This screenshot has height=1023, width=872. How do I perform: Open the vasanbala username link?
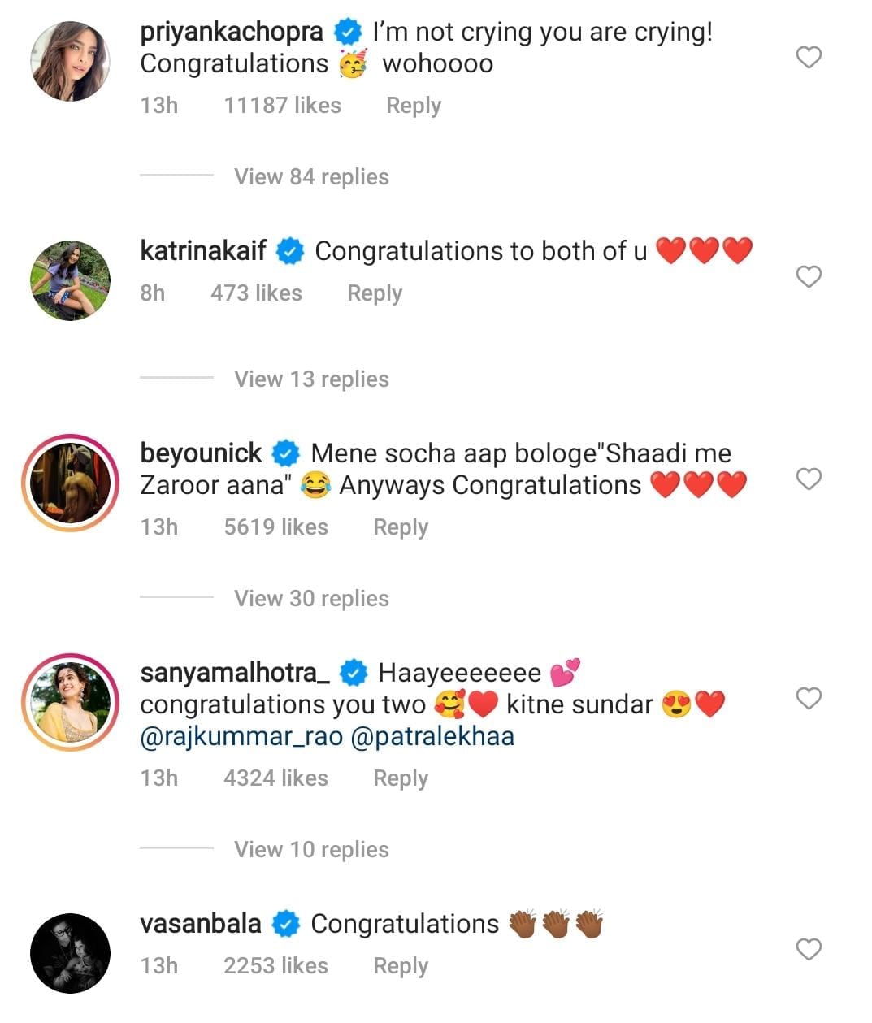coord(201,924)
